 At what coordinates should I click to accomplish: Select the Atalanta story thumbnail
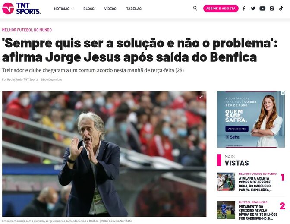click(x=226, y=181)
